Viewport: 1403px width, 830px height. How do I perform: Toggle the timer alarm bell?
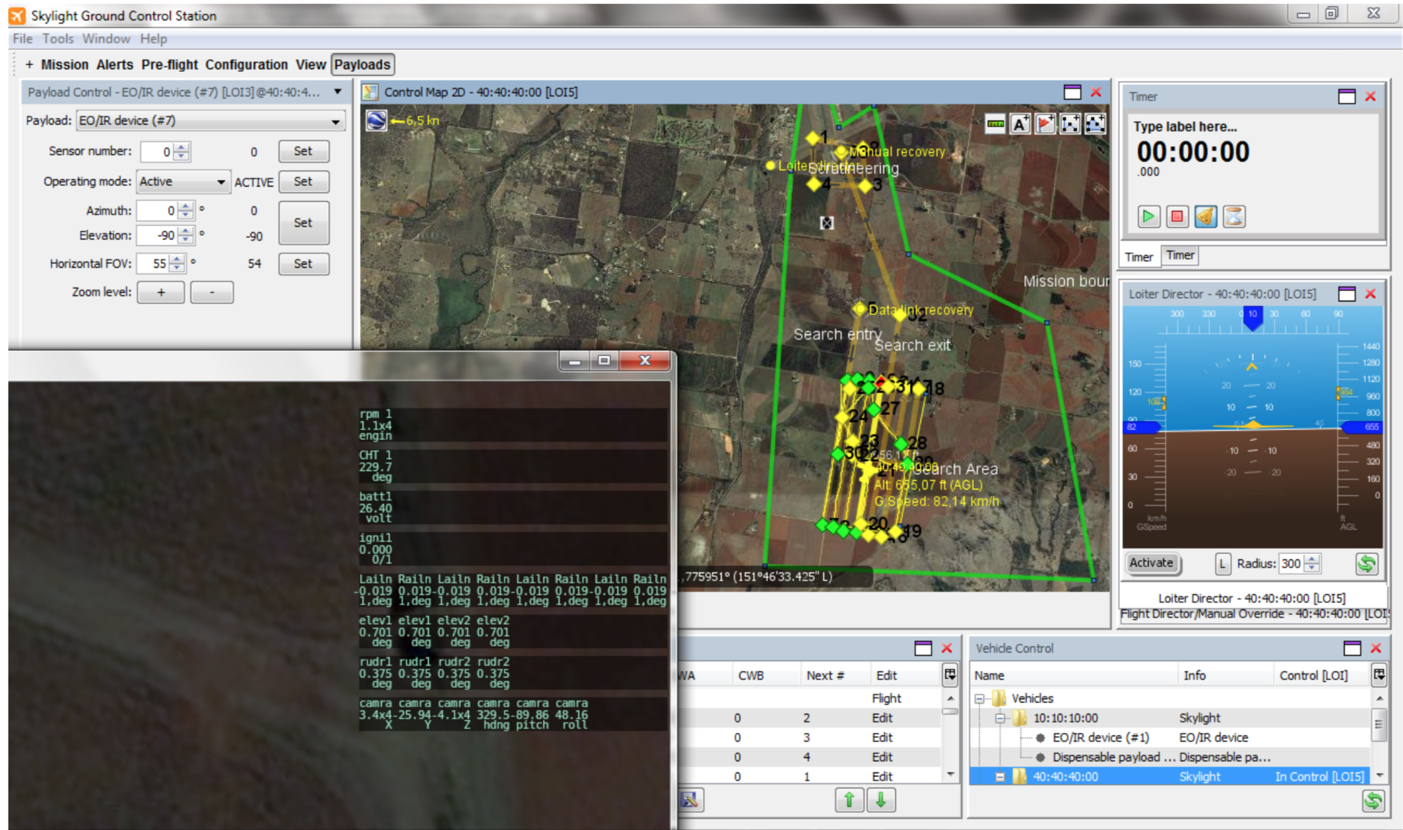(x=1206, y=216)
